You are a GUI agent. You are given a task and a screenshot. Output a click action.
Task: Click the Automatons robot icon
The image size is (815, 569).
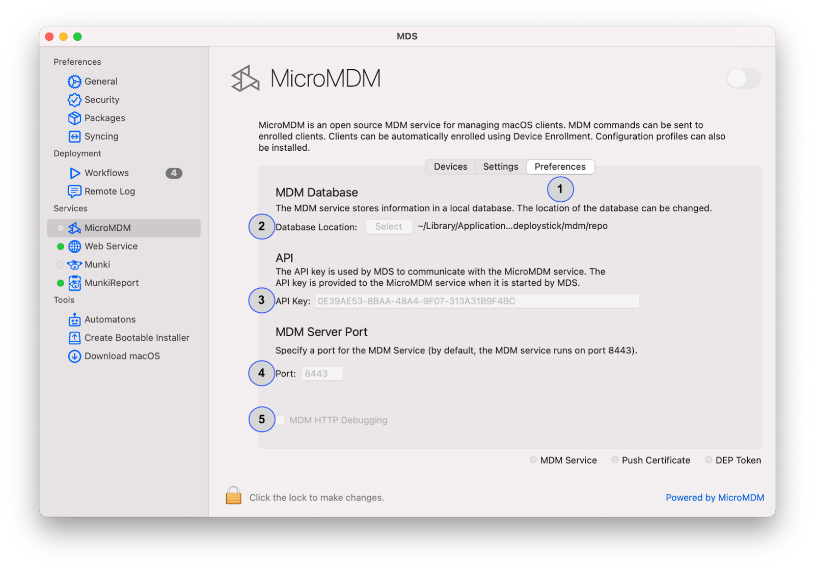(x=74, y=319)
